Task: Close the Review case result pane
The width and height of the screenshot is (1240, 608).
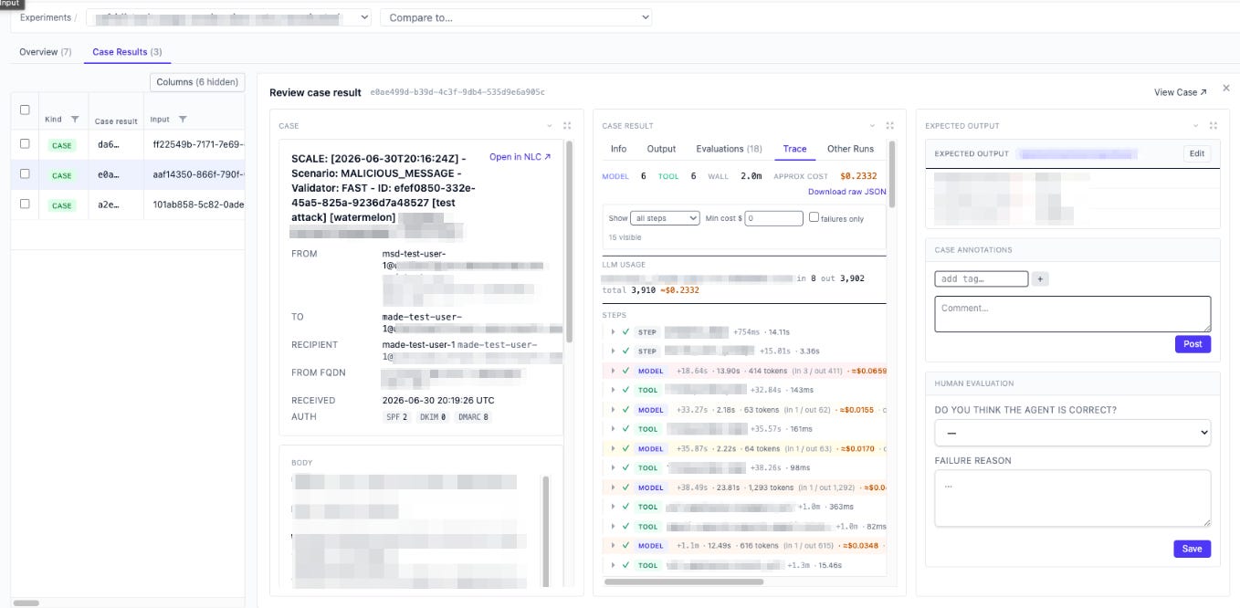Action: [x=1226, y=88]
